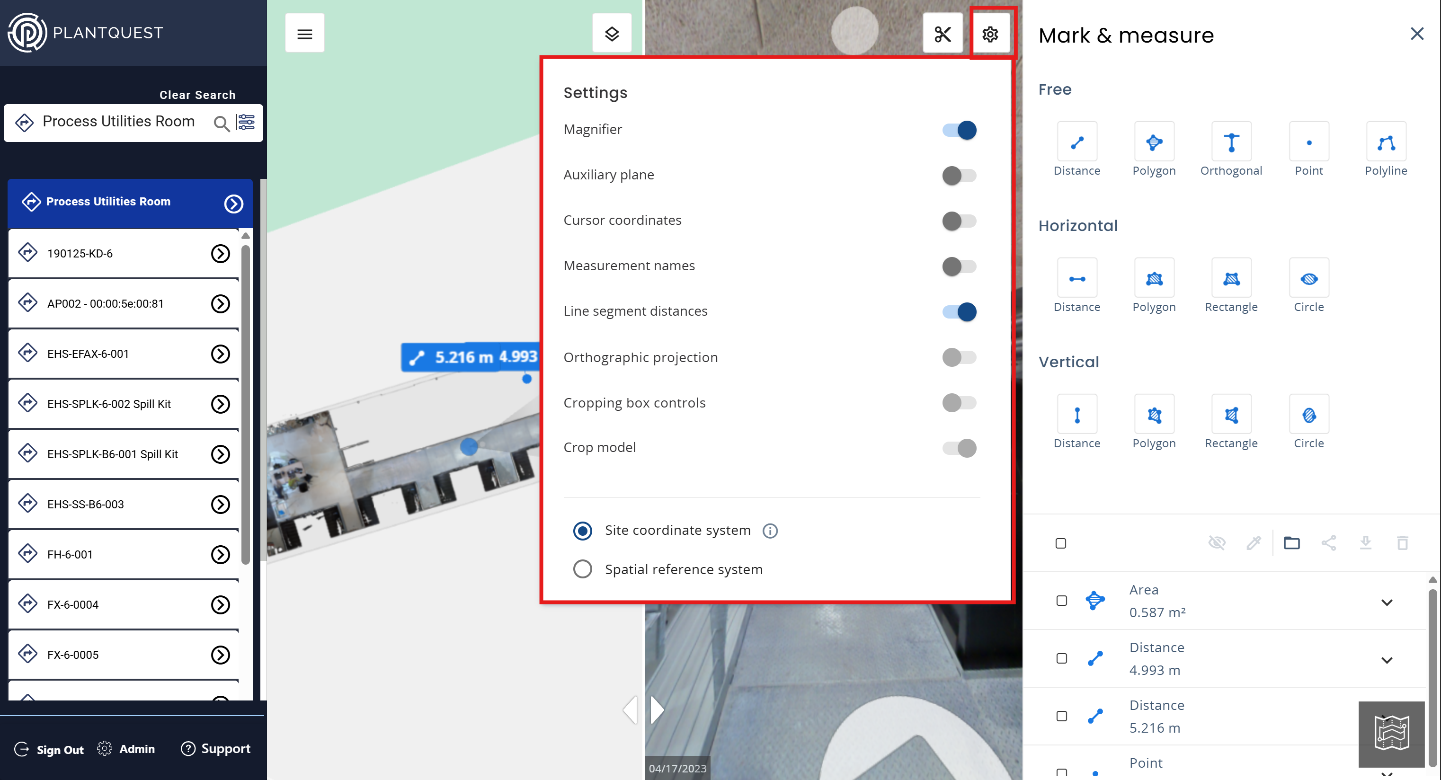Pick the Vertical Circle measurement tool
Viewport: 1441px width, 780px height.
click(1308, 415)
